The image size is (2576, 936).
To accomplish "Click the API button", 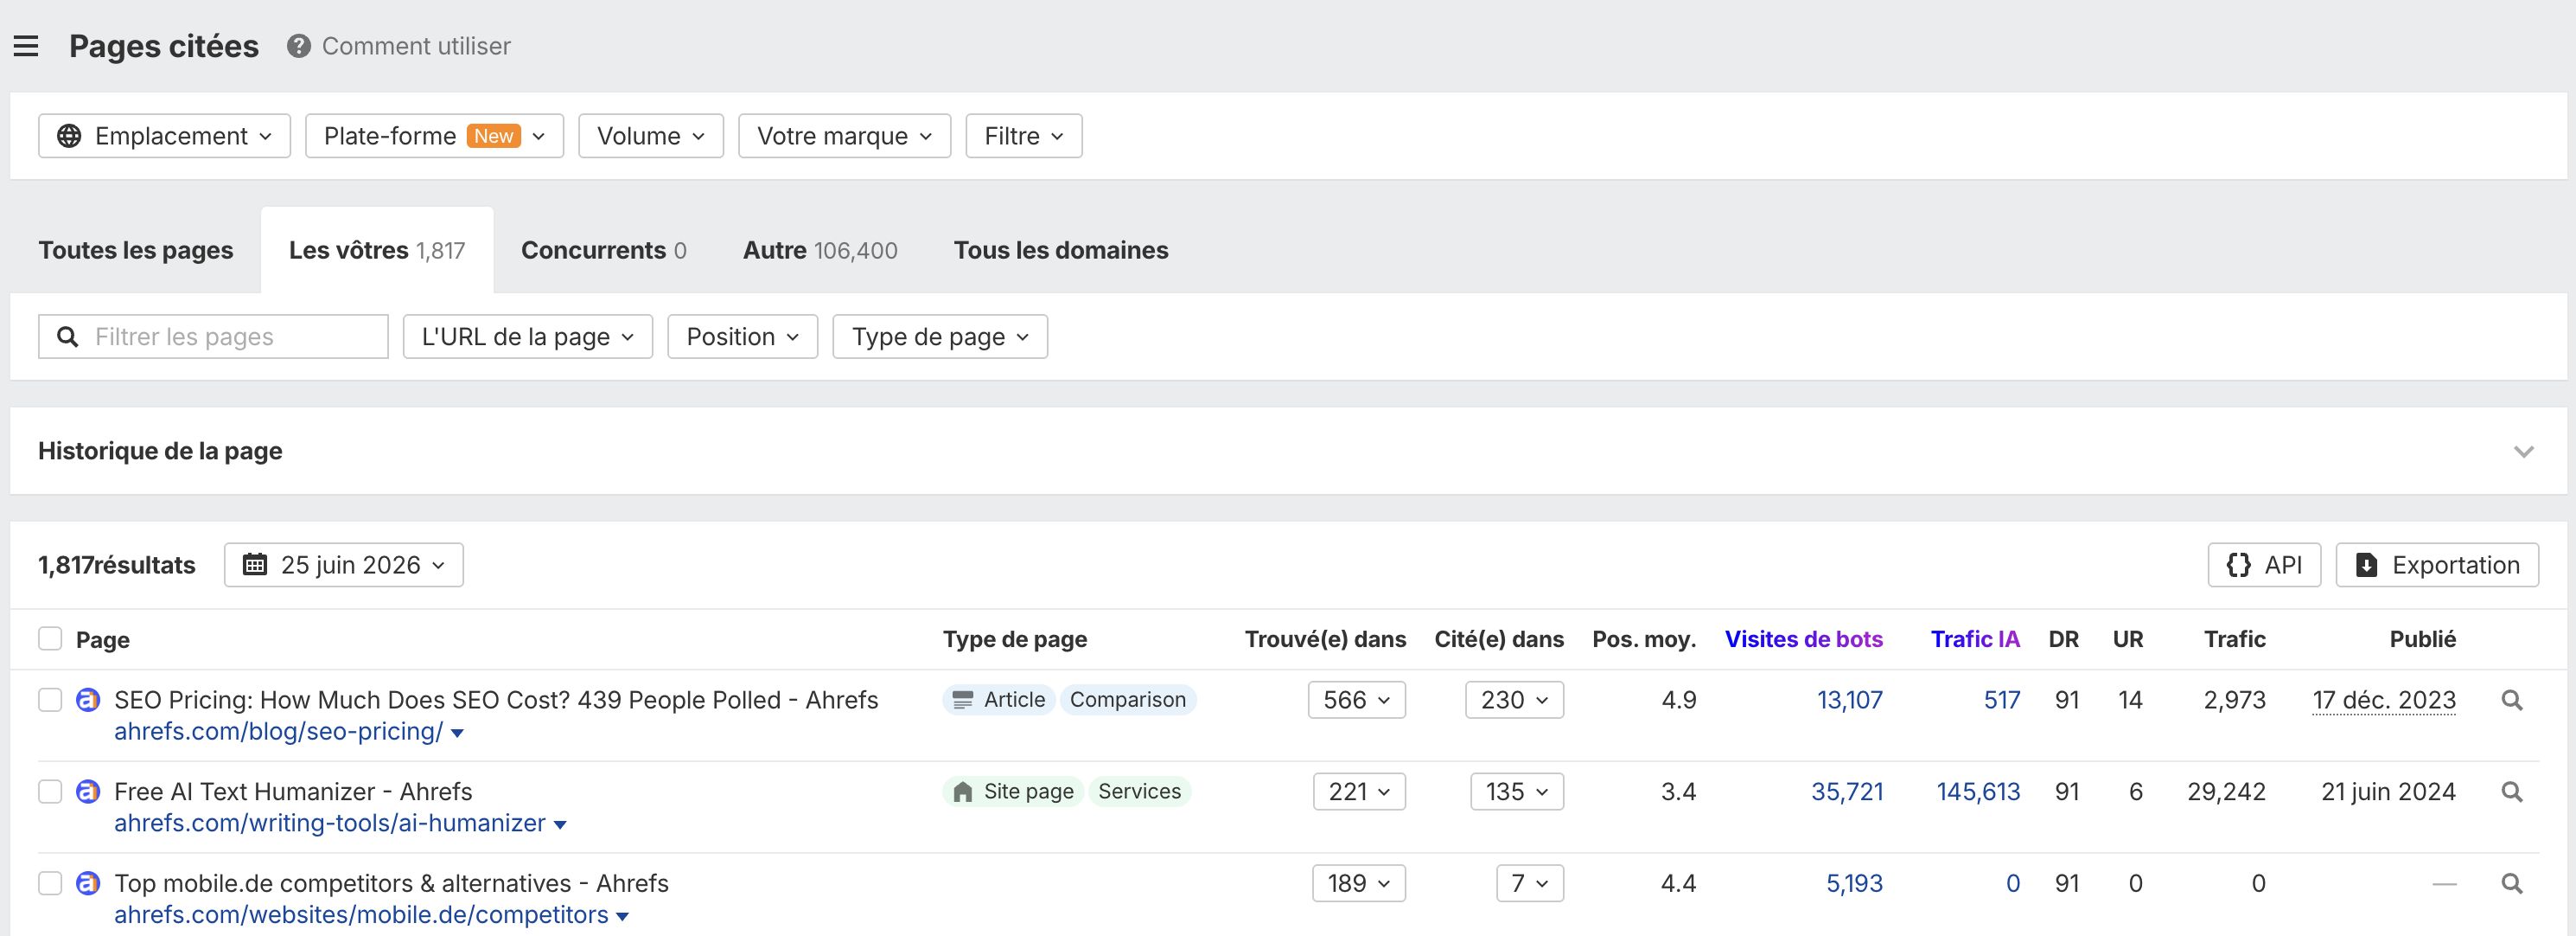I will click(x=2264, y=566).
